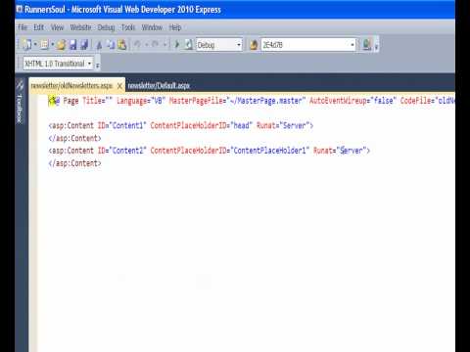The image size is (470, 352).
Task: Click the Save All icon
Action: click(84, 45)
